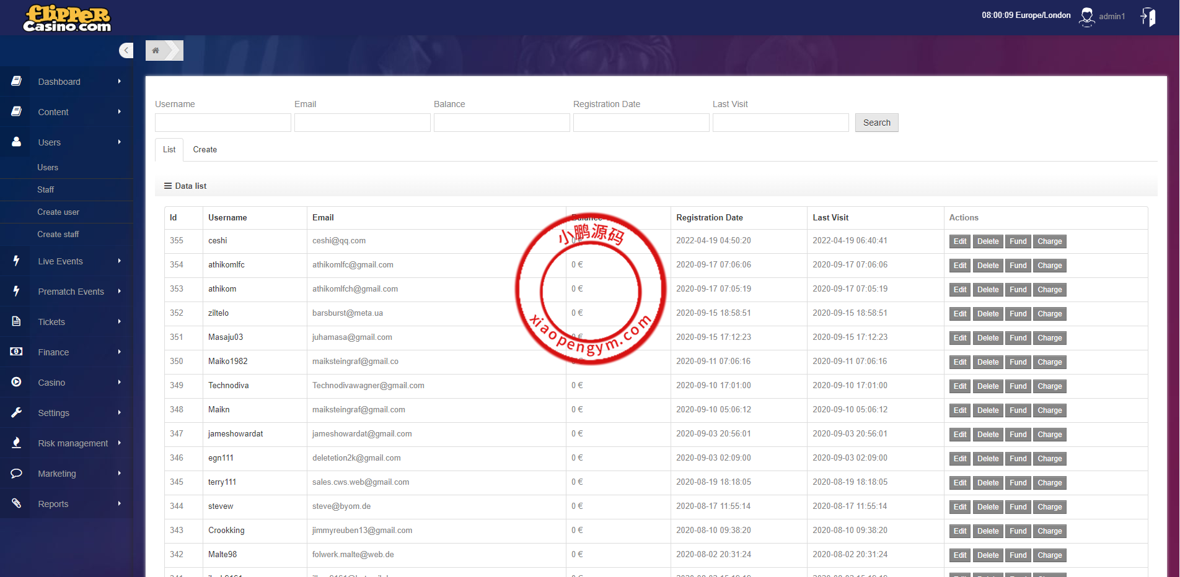Expand the Dashboard menu arrow

pos(120,82)
